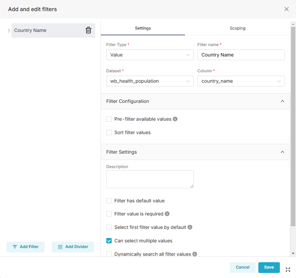The height and width of the screenshot is (278, 296).
Task: Open the Filter Type dropdown
Action: tap(150, 55)
